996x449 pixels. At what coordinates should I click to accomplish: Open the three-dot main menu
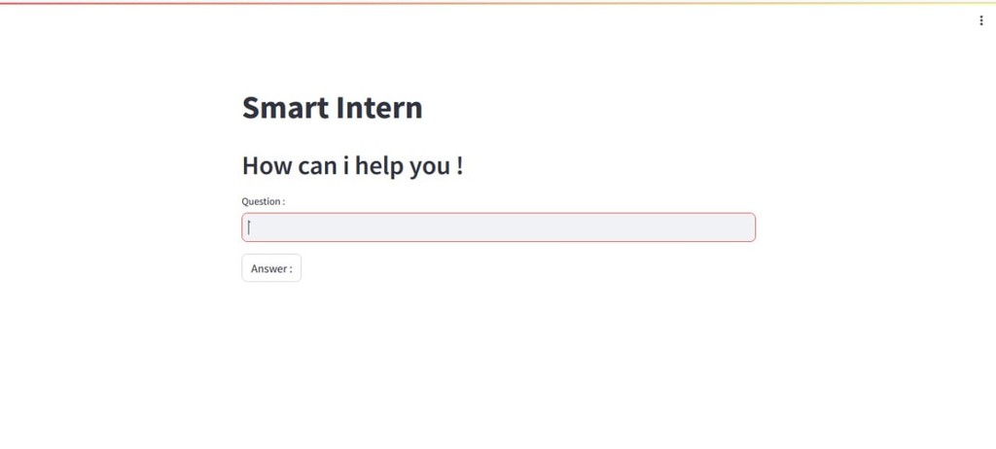point(980,21)
